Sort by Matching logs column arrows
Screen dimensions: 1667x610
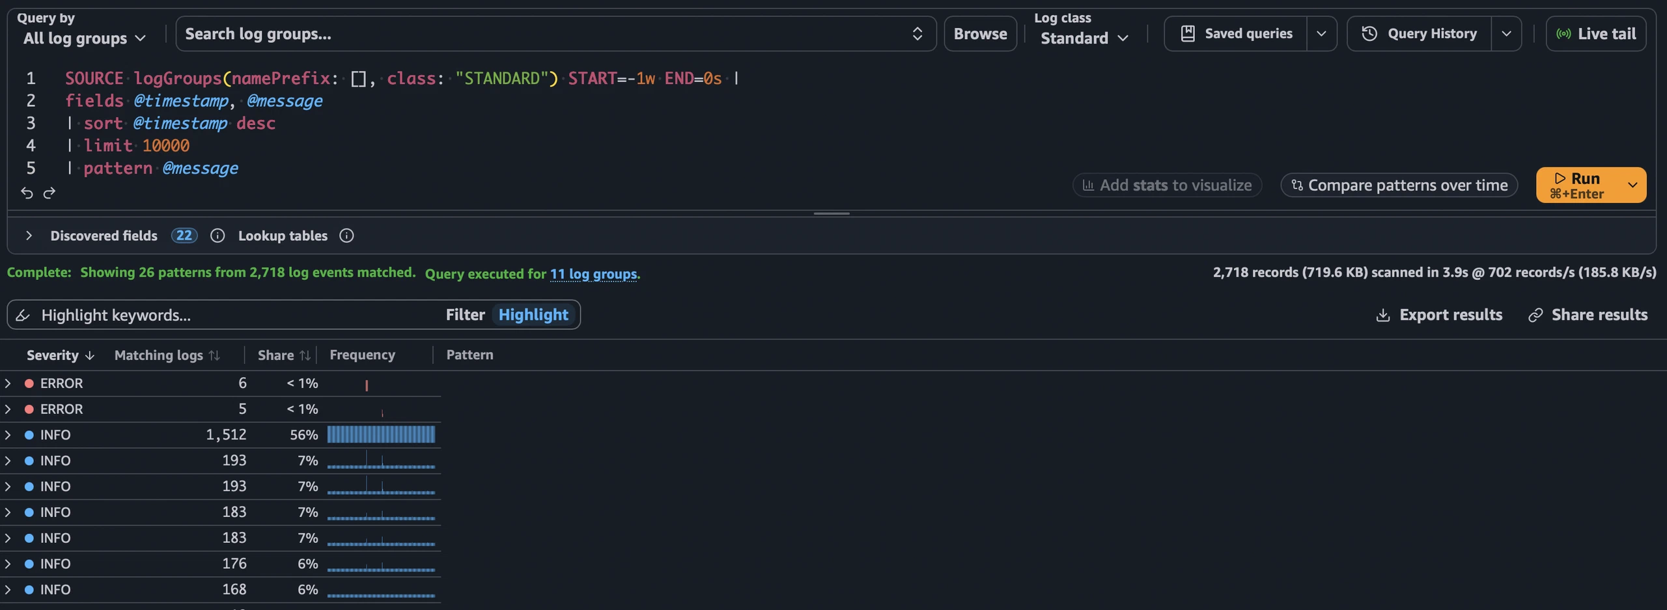(x=214, y=355)
